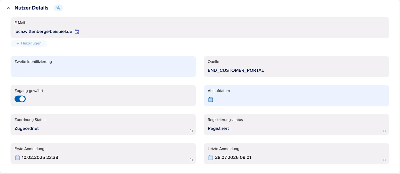The height and width of the screenshot is (174, 400).
Task: Click the date 10.02.2025 23:38
Action: (40, 157)
